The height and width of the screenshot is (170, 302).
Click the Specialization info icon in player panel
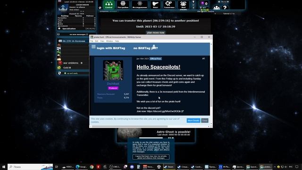click(59, 28)
